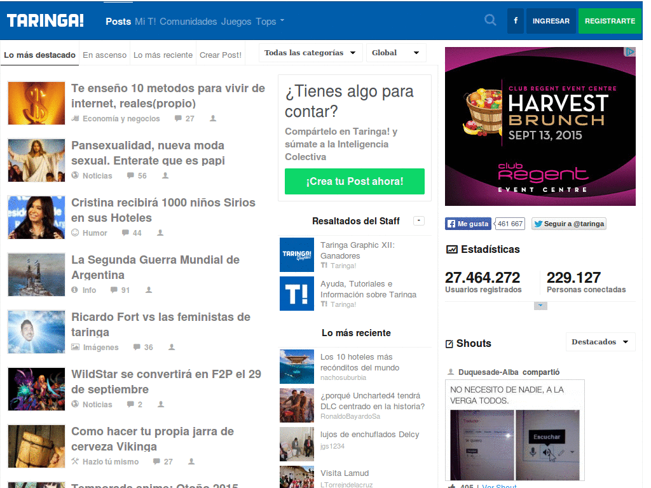The height and width of the screenshot is (488, 651).
Task: Go to Comunidades section
Action: pyautogui.click(x=188, y=22)
